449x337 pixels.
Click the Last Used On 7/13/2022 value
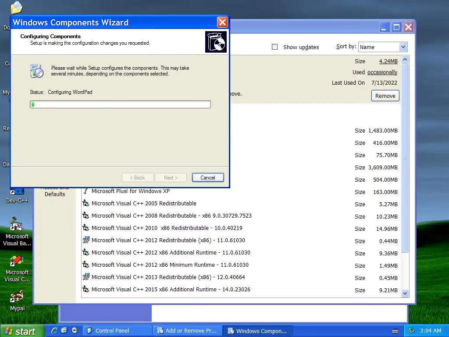point(384,83)
